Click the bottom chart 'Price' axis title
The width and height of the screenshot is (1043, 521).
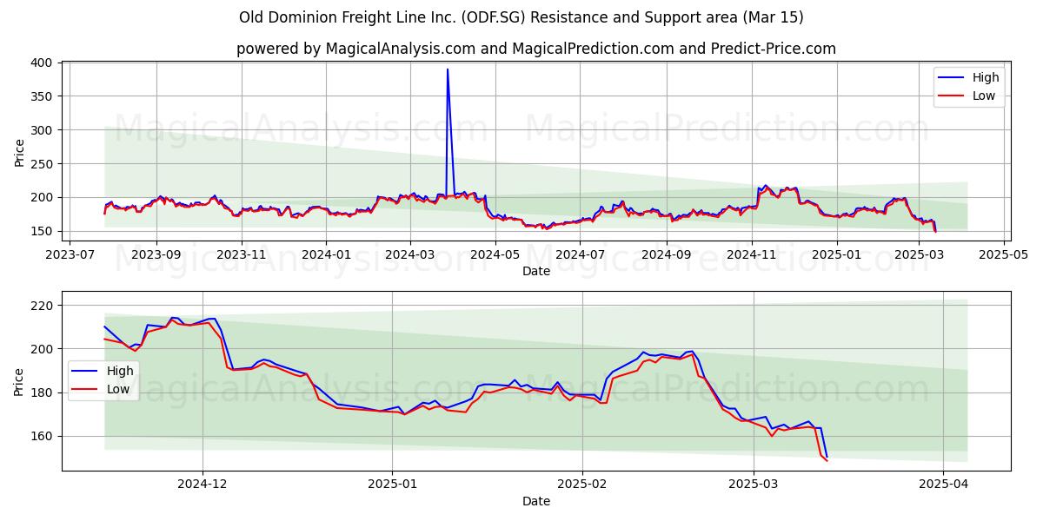[20, 381]
